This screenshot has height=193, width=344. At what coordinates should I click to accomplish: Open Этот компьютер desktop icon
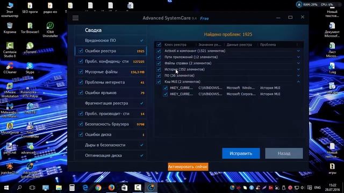coord(10,10)
